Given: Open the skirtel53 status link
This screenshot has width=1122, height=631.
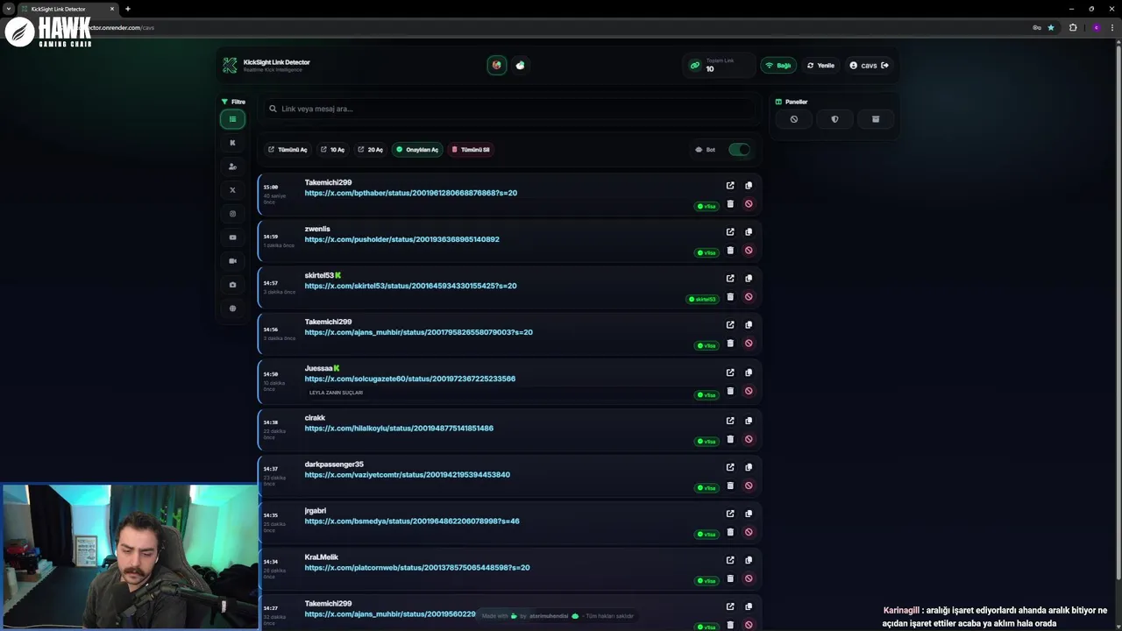Looking at the screenshot, I should tap(410, 286).
